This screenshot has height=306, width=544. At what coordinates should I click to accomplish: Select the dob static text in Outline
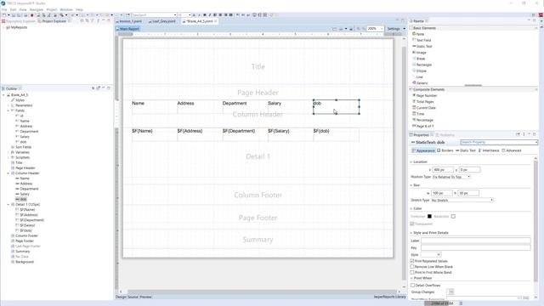pyautogui.click(x=20, y=199)
